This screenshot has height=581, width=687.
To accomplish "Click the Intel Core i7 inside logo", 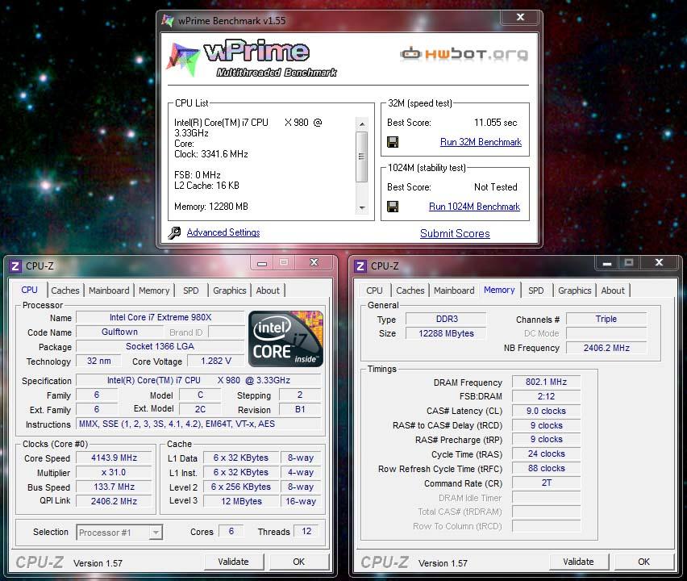I will (285, 339).
